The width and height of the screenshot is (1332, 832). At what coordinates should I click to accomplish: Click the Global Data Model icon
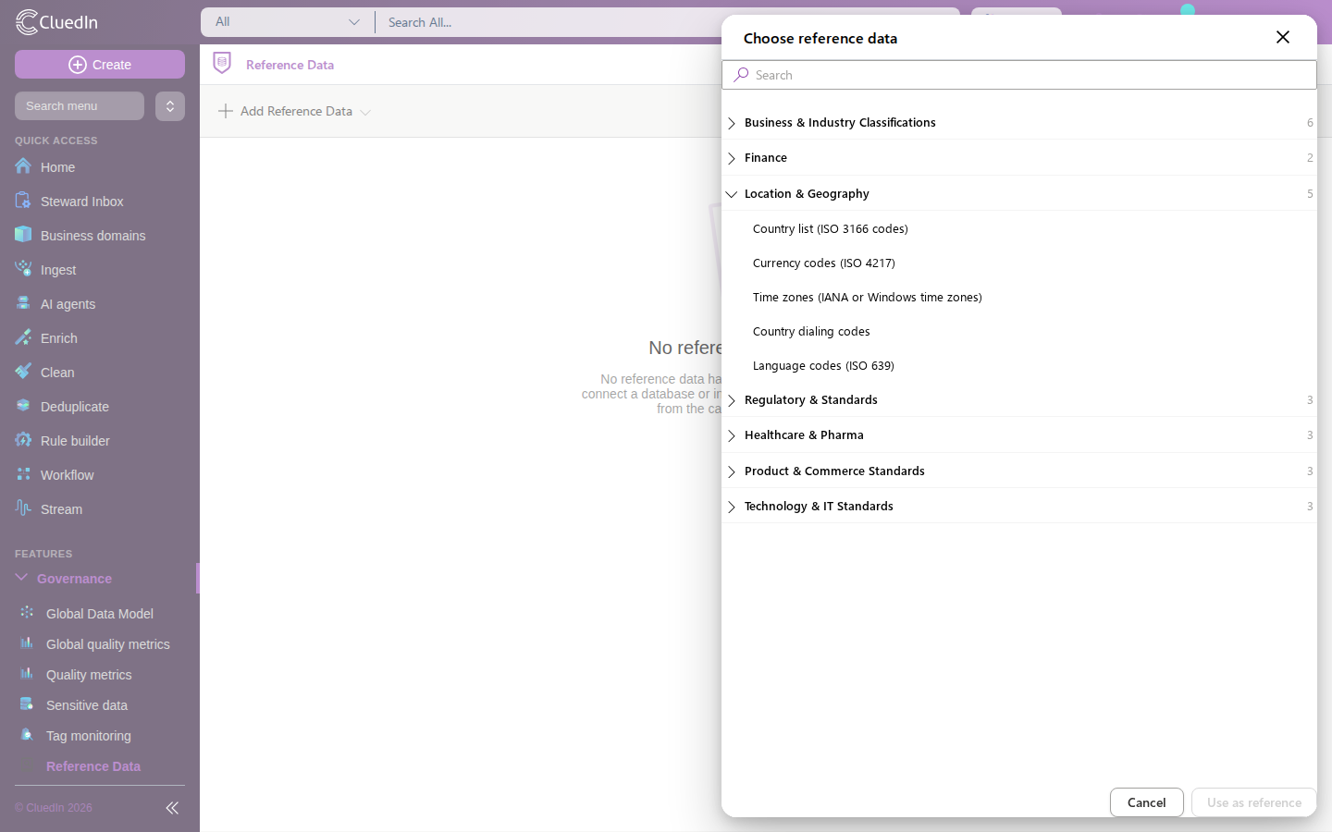[x=27, y=613]
